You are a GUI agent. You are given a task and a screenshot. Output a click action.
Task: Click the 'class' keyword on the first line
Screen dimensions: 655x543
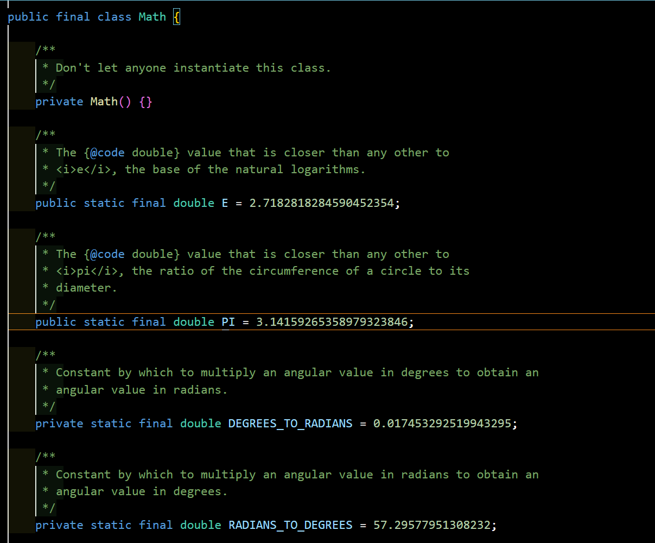click(114, 17)
